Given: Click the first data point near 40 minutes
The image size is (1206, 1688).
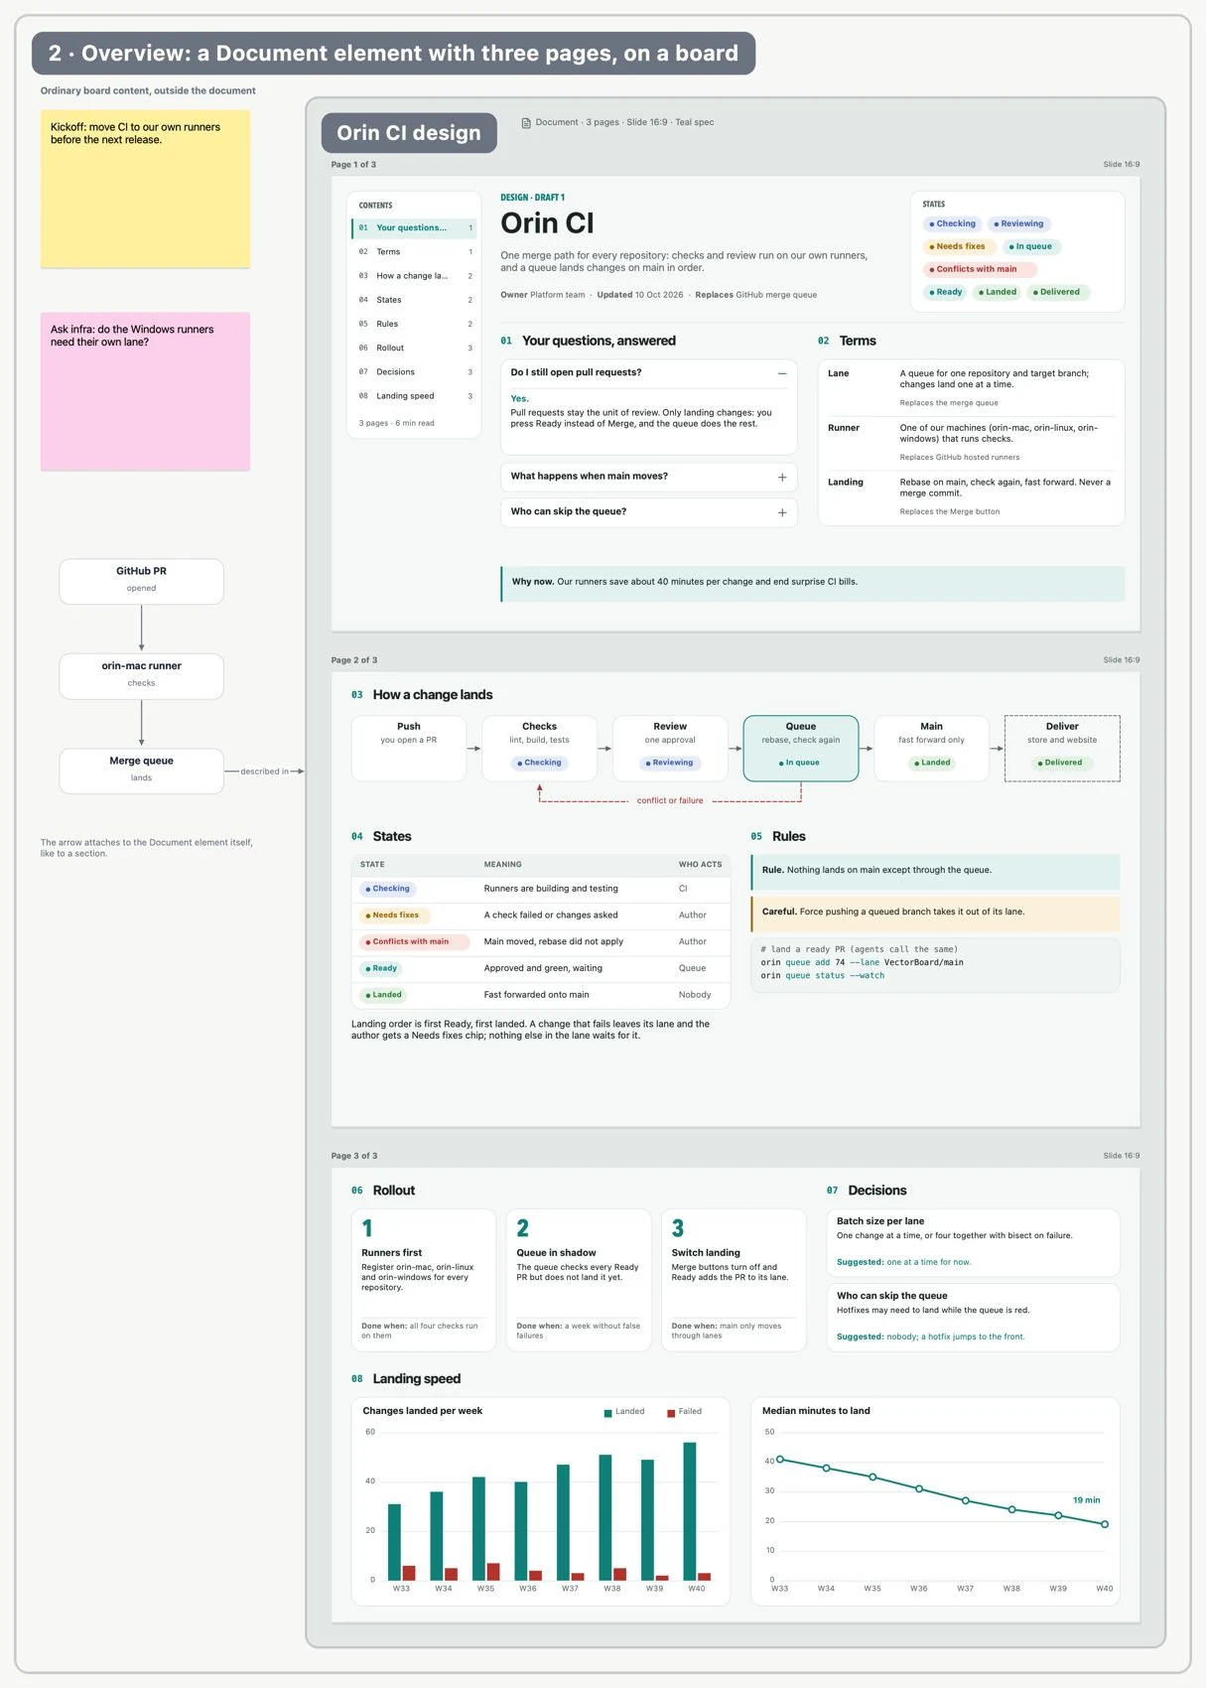Looking at the screenshot, I should 780,1460.
